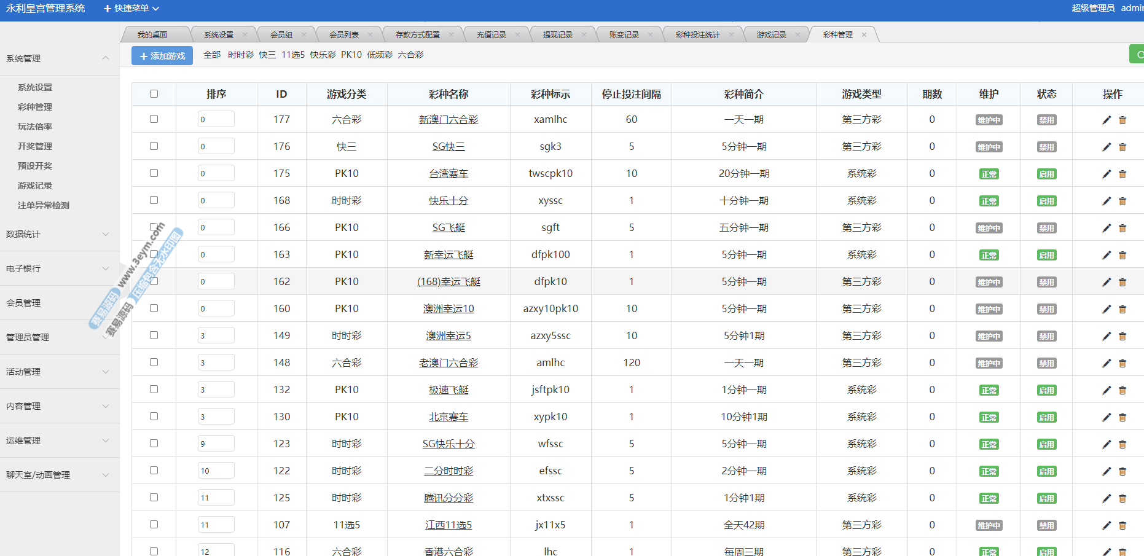Image resolution: width=1144 pixels, height=556 pixels.
Task: Click the edit pencil for 新澳门六合彩 row
Action: pos(1107,120)
